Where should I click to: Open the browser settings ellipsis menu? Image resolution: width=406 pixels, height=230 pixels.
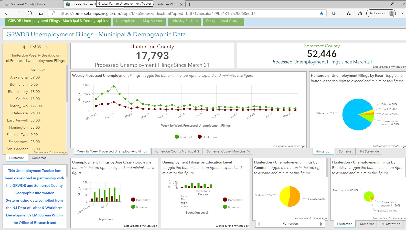402,13
